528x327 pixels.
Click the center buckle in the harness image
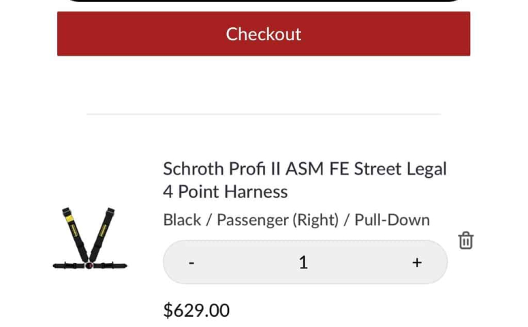tap(89, 265)
